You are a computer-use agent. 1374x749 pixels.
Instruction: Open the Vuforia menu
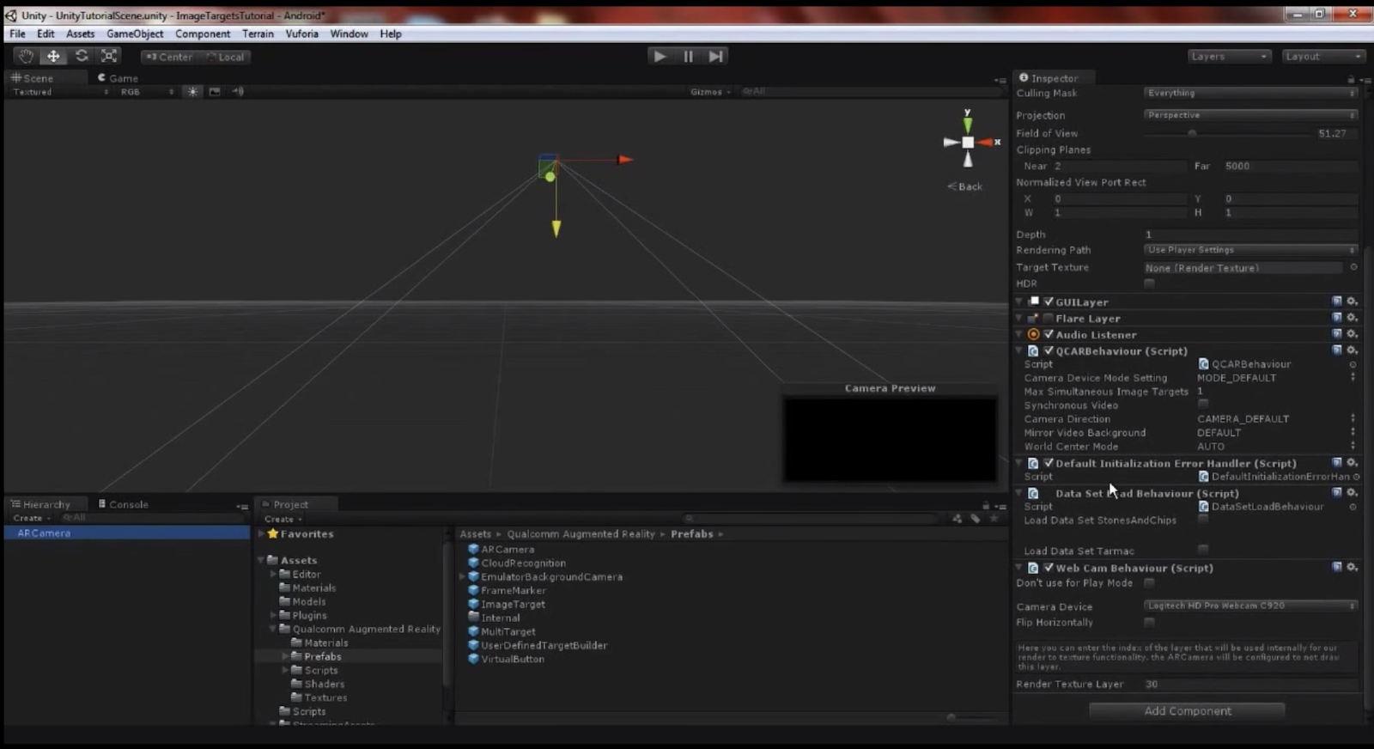(301, 33)
